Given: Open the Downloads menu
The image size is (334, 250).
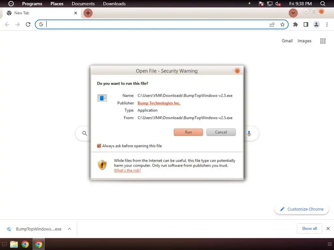Looking at the screenshot, I should [114, 4].
